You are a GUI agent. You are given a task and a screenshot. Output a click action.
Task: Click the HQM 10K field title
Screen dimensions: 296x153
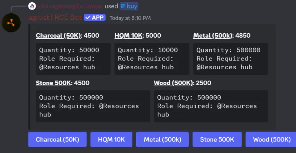click(128, 35)
